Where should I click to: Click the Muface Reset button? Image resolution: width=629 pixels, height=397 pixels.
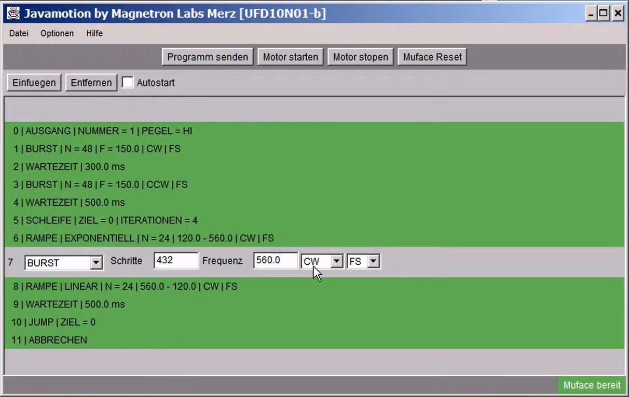432,57
